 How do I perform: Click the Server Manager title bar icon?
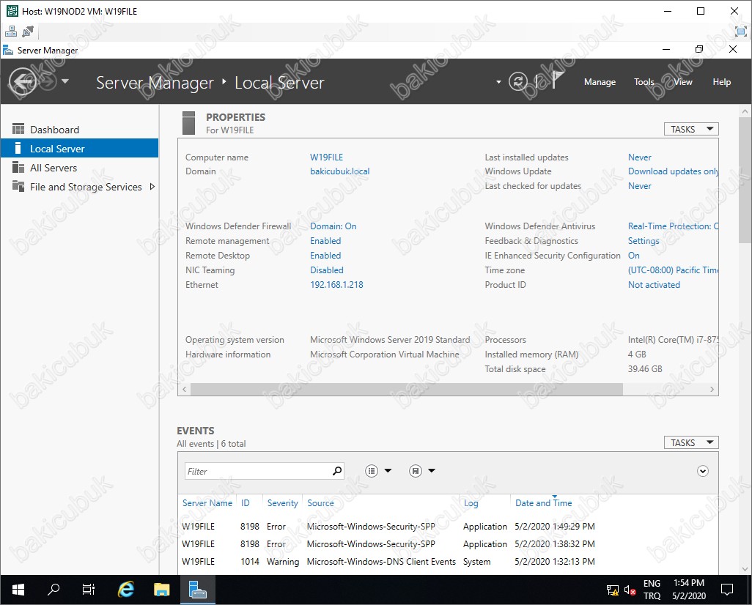click(x=7, y=50)
